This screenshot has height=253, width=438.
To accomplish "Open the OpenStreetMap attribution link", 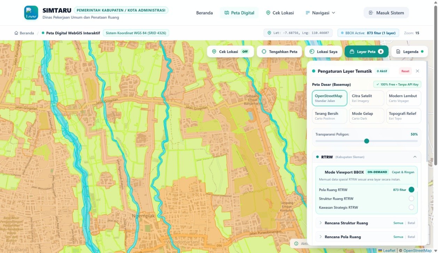I will pos(417,251).
